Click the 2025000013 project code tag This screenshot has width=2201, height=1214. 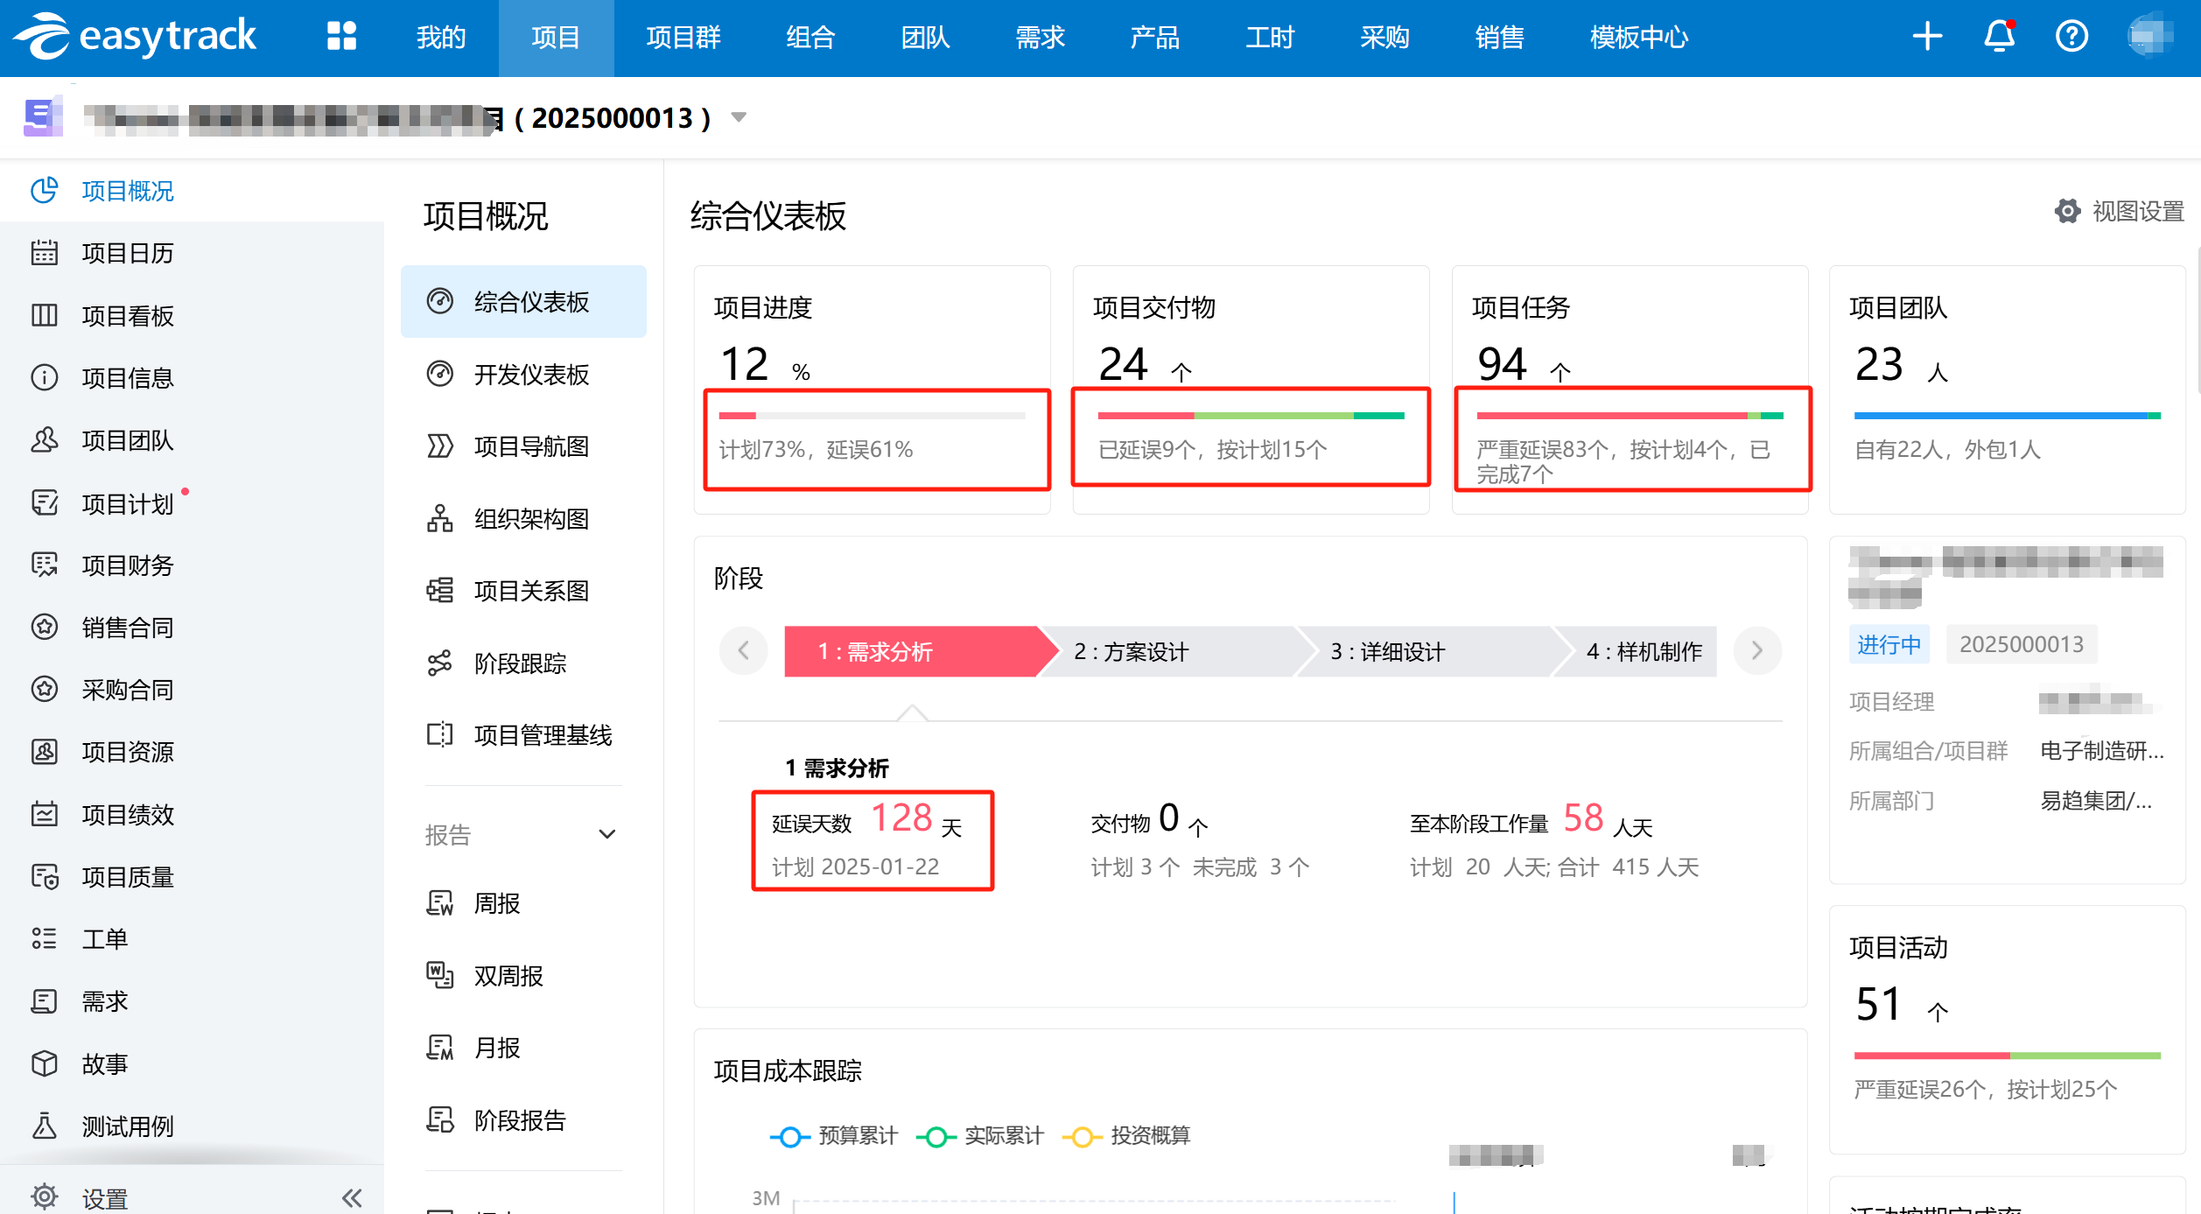tap(2022, 644)
